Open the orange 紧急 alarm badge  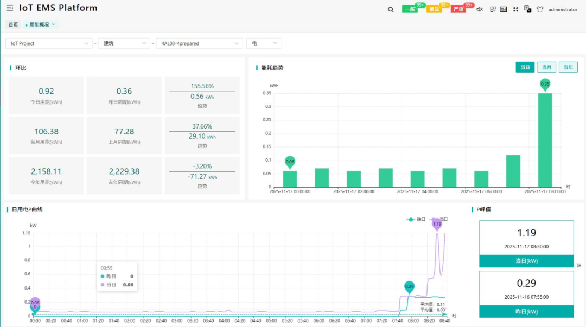pyautogui.click(x=434, y=9)
